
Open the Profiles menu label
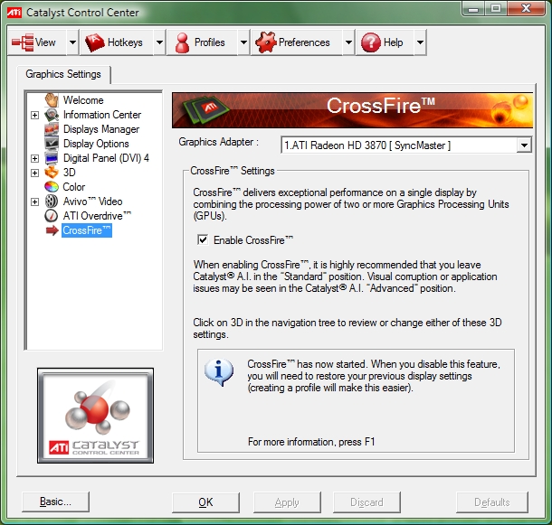tap(209, 42)
